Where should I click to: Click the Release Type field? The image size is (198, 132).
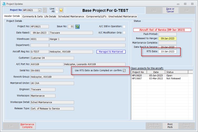[52, 109]
